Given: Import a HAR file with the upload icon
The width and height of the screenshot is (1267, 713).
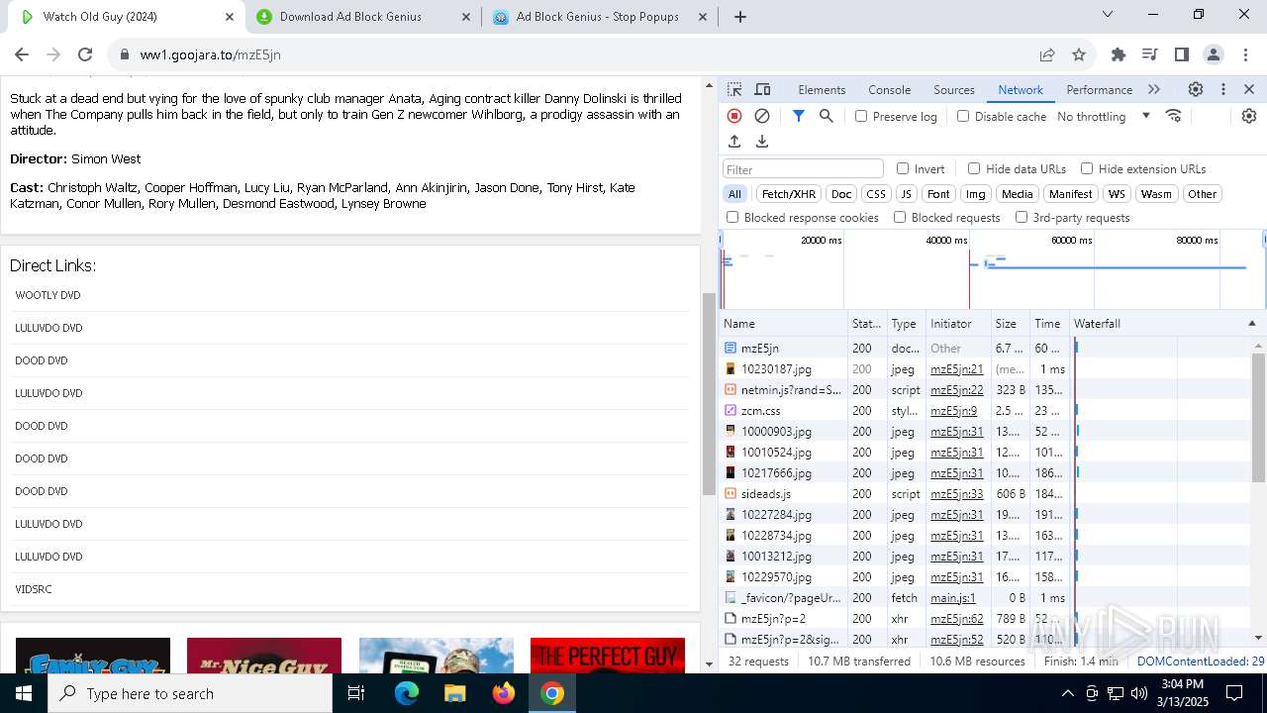Looking at the screenshot, I should click(x=734, y=142).
